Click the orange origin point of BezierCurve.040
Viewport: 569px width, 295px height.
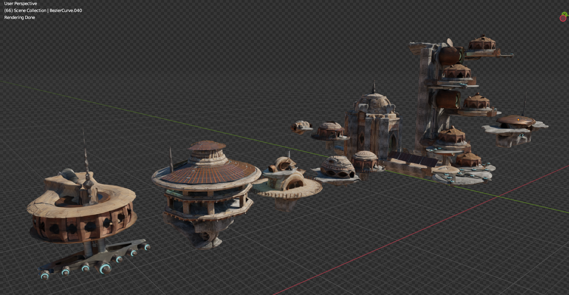[518, 120]
